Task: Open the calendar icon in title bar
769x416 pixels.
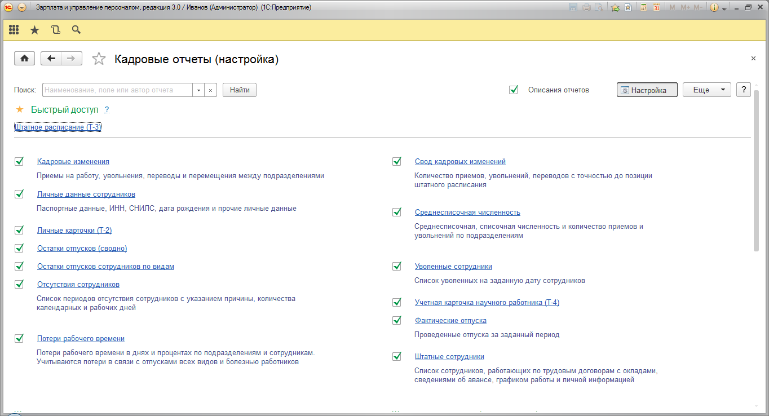Action: pos(656,7)
